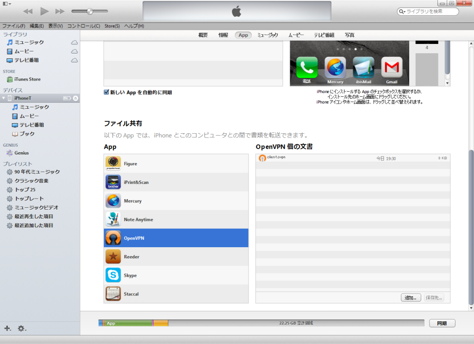
Task: Select iPrint&Scan in the file sharing list
Action: pyautogui.click(x=176, y=182)
